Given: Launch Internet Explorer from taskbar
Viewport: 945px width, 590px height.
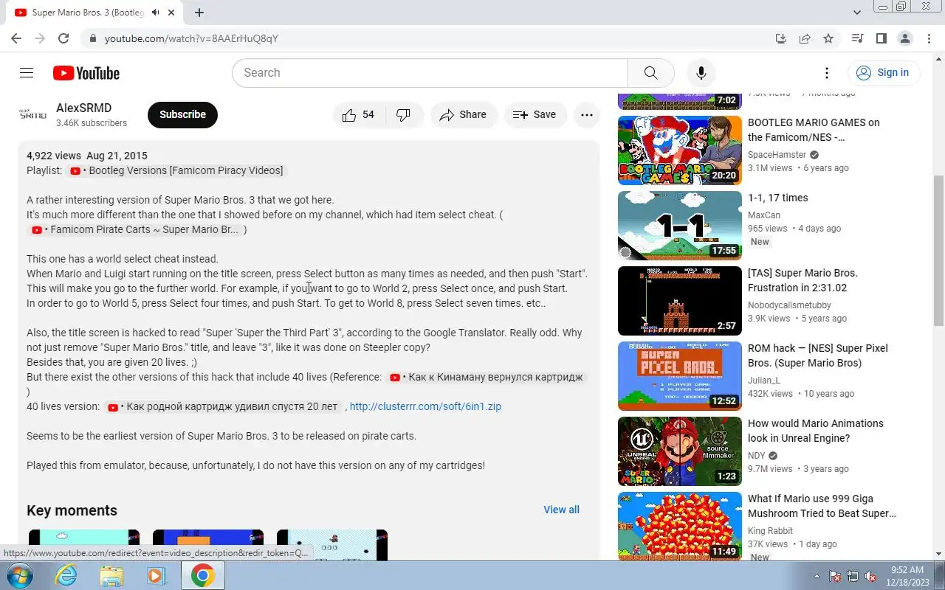Looking at the screenshot, I should tap(66, 575).
